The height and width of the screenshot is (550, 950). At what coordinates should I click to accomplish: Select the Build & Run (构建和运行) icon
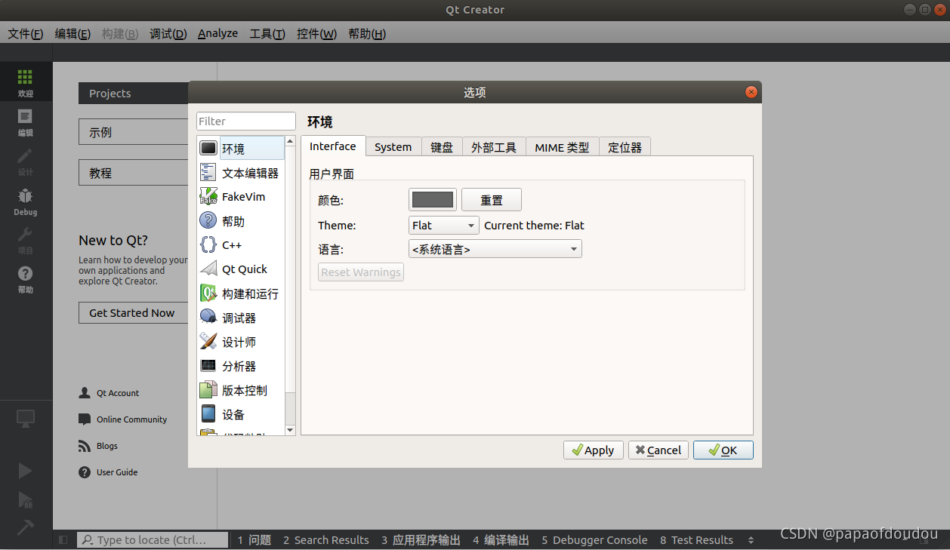(208, 293)
